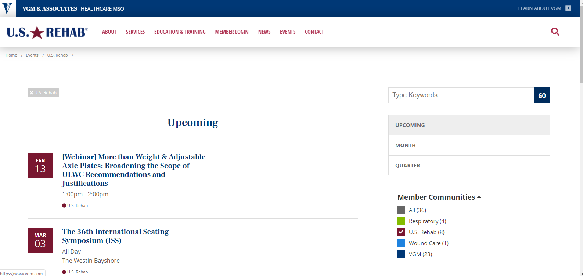Click the FEB 13 date badge
583x276 pixels.
point(40,165)
